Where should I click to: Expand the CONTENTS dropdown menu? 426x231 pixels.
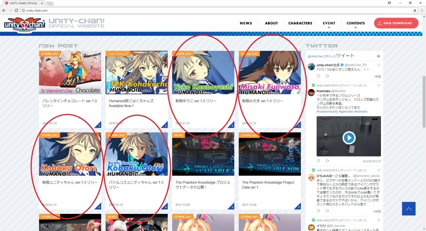click(355, 24)
